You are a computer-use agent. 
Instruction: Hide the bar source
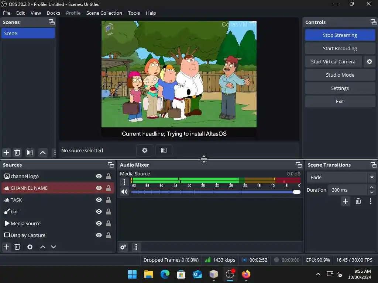[99, 212]
